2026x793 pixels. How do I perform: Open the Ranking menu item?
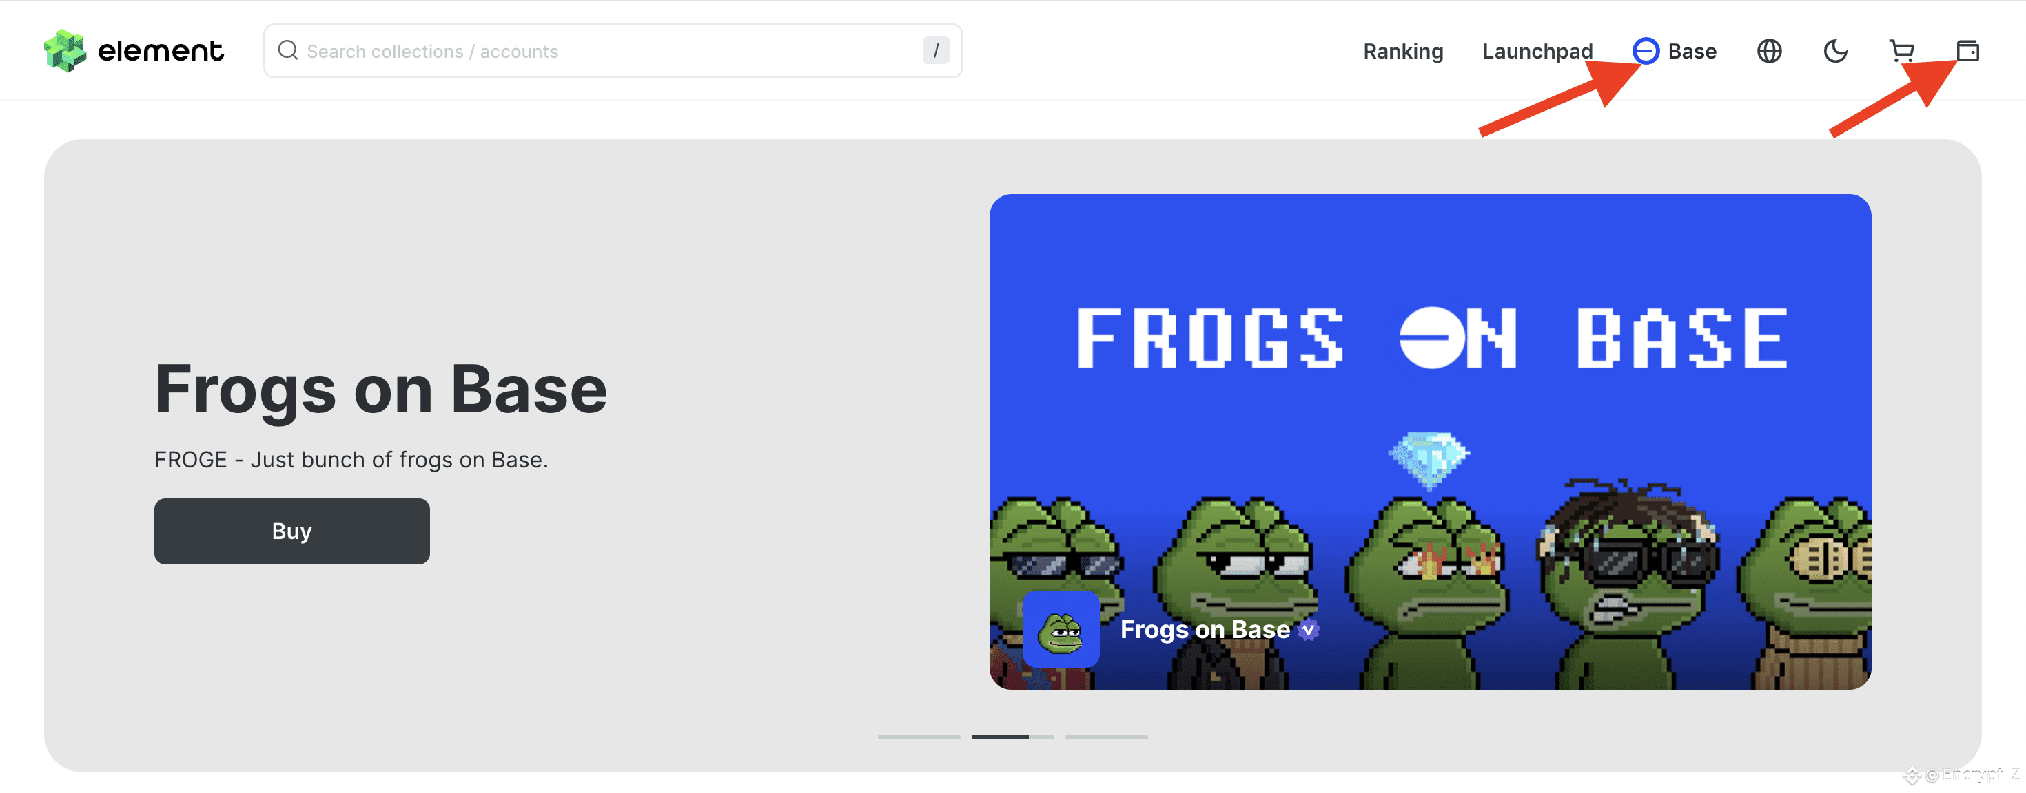point(1402,51)
